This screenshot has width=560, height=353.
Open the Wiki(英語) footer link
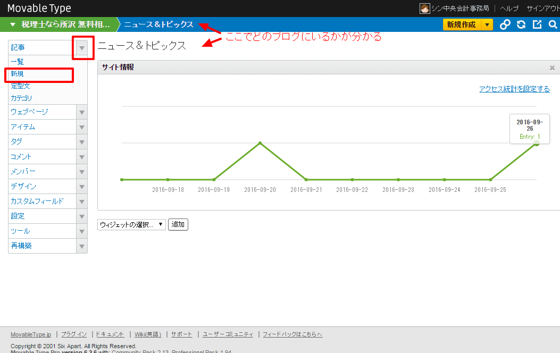(x=148, y=334)
